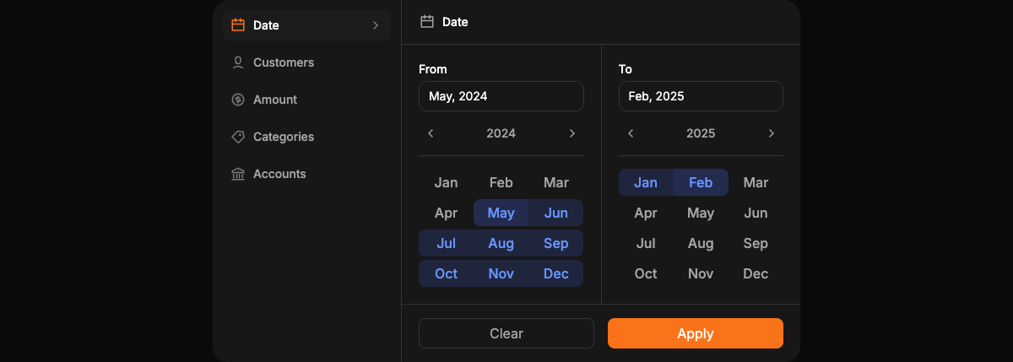Click the From field showing May, 2024

pos(501,96)
